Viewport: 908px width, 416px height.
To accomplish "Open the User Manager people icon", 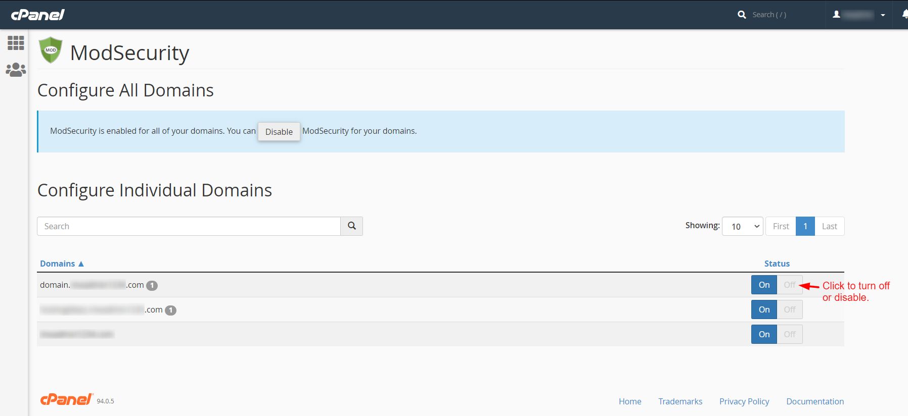I will [x=16, y=69].
